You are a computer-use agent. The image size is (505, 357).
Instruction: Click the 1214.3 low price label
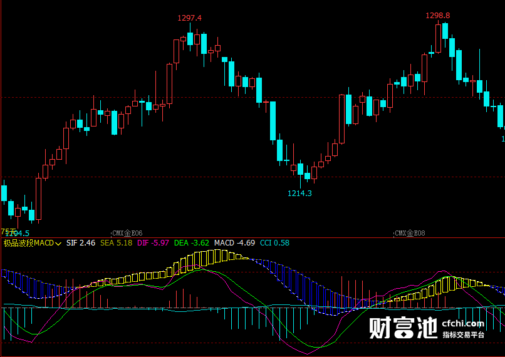299,194
